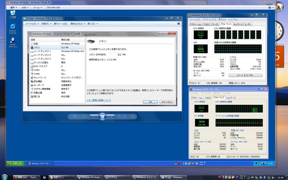288x180 pixels.
Task: Click the volume speaker icon in Windows 7 tray
Action: [x=273, y=177]
